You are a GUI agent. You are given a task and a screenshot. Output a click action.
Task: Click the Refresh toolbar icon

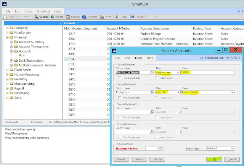[x=52, y=17]
